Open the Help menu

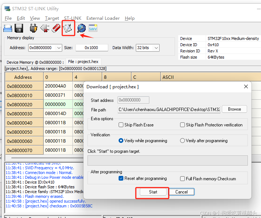pyautogui.click(x=130, y=18)
